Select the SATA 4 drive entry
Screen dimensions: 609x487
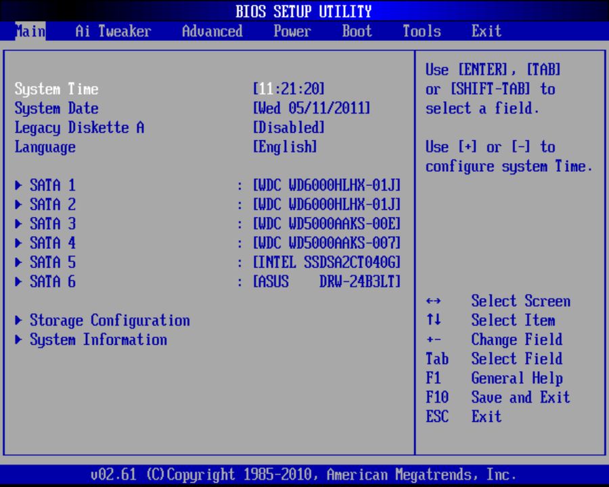click(52, 243)
